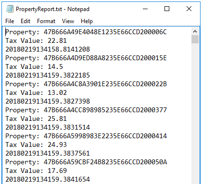Click property ID ending in 200050A
The image size is (202, 184).
coord(105,162)
